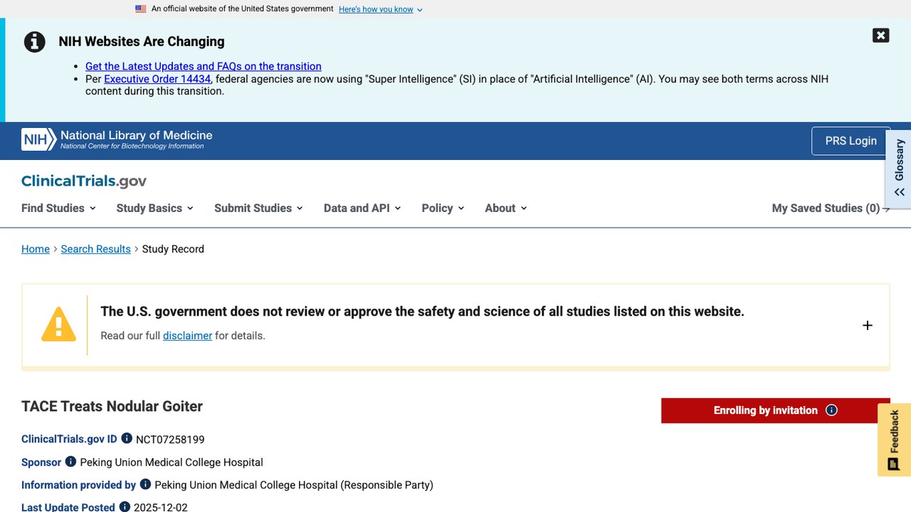Viewport: 911px width, 512px height.
Task: Open the Data and API menu
Action: coord(362,208)
